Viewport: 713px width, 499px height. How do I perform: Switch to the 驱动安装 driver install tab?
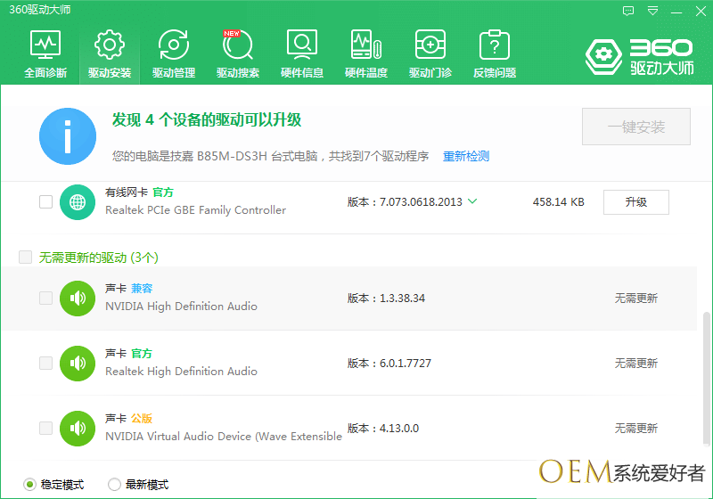[x=110, y=53]
